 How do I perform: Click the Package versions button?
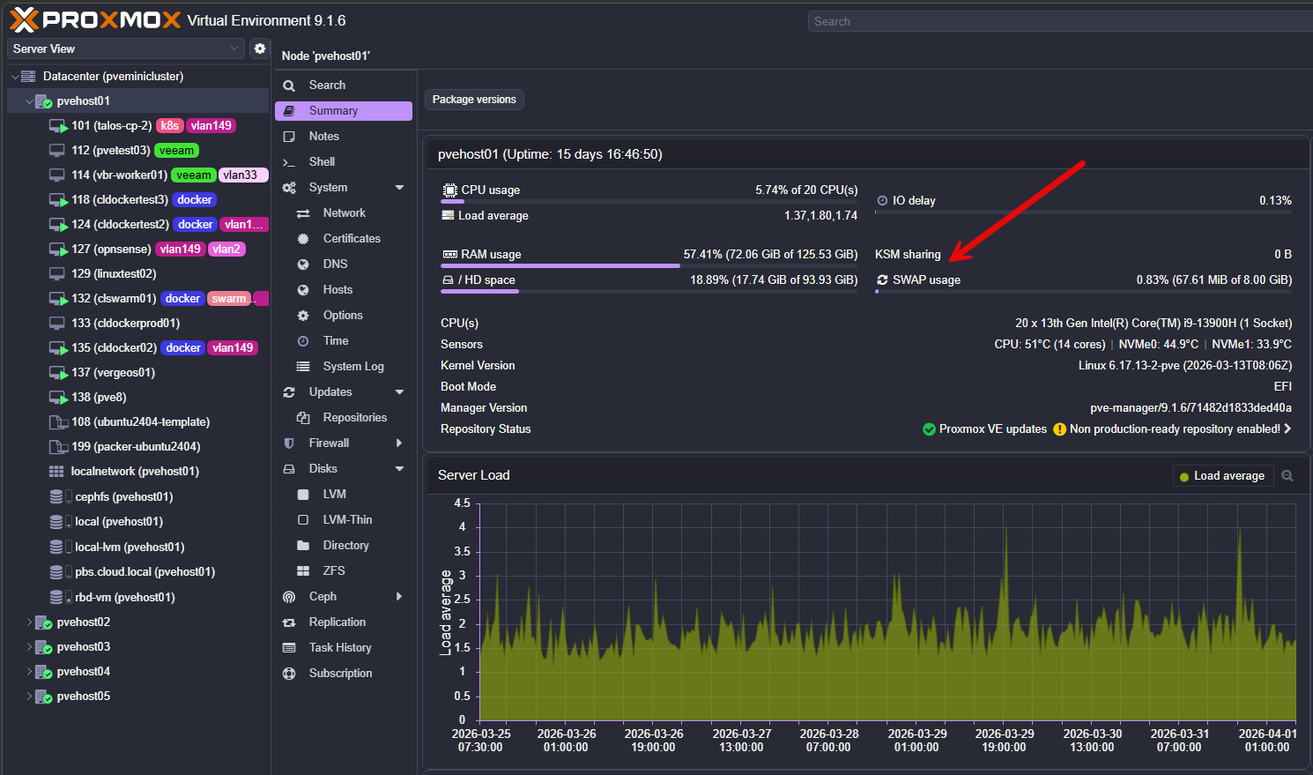(474, 100)
